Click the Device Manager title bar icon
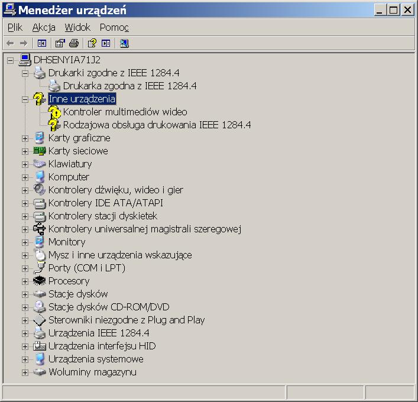 pos(11,10)
